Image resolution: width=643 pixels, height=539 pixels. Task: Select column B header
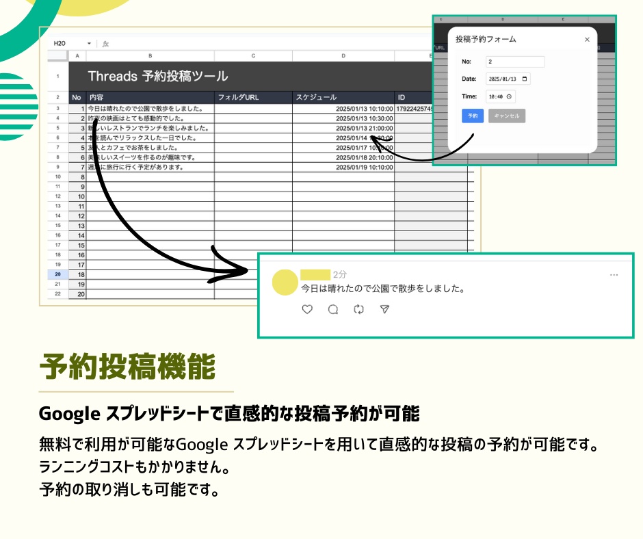[150, 56]
